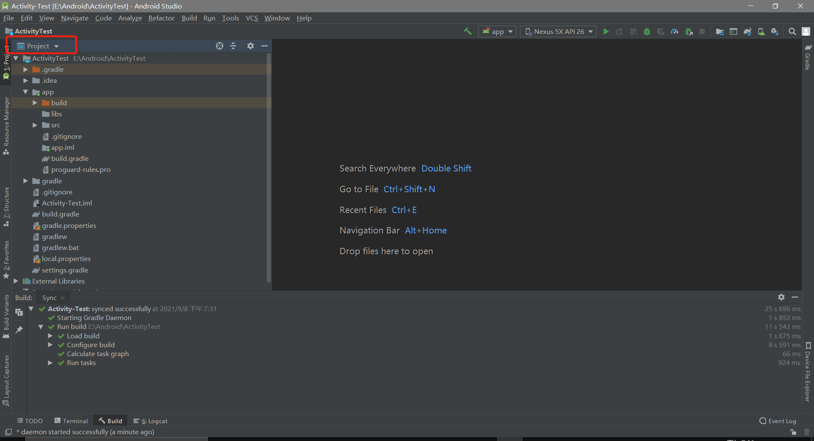Open the Logcat tab
Viewport: 814px width, 441px height.
(151, 421)
